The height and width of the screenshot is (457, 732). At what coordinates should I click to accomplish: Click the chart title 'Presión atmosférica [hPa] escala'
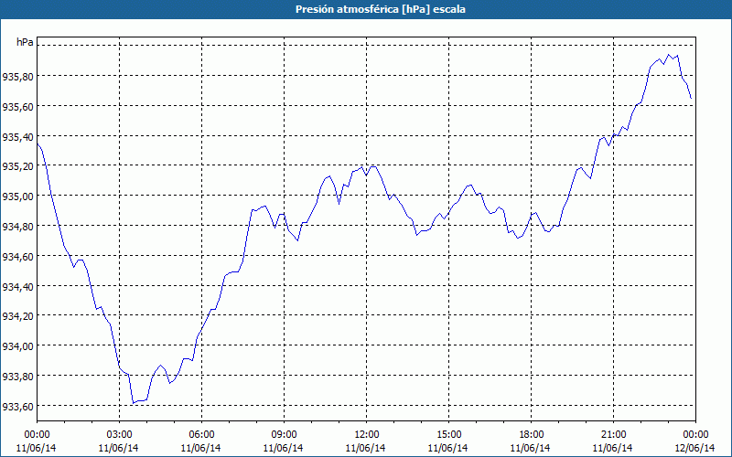pos(381,9)
